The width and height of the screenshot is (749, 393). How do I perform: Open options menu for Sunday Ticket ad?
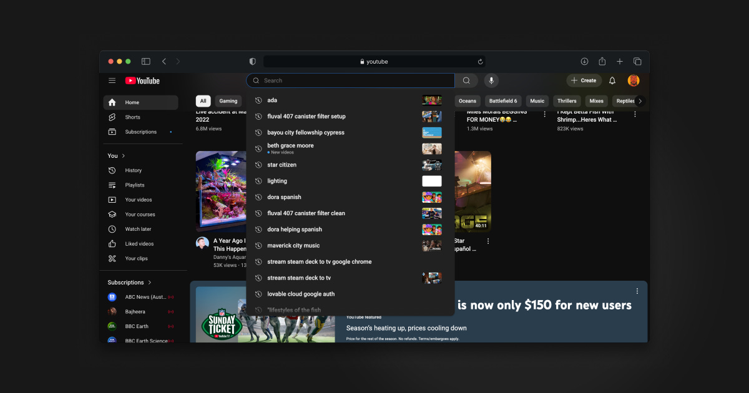[x=637, y=291]
